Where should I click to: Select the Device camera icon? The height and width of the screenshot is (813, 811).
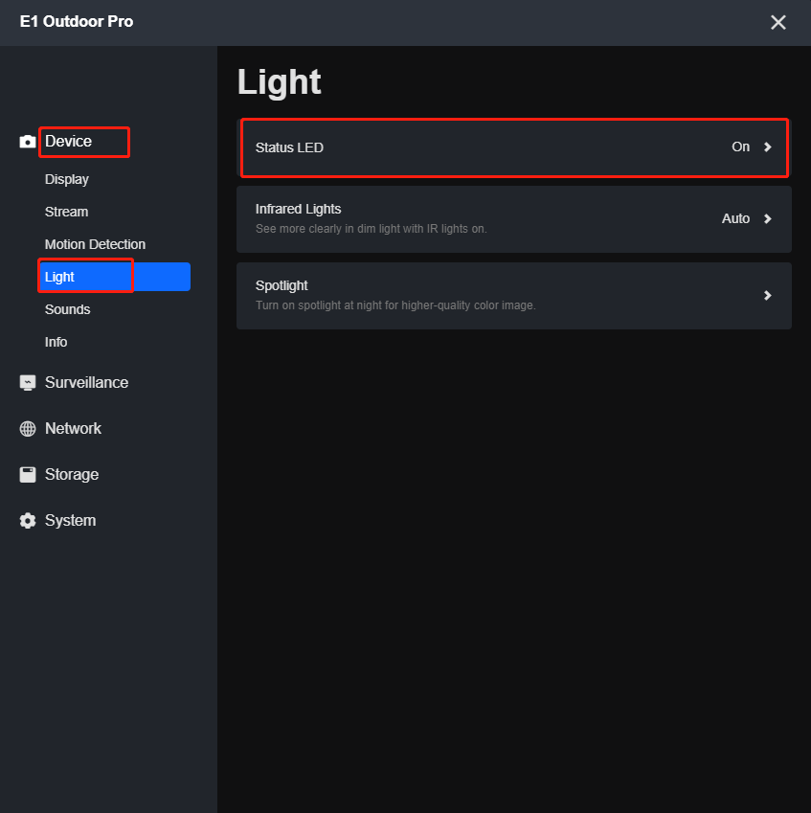pyautogui.click(x=27, y=141)
